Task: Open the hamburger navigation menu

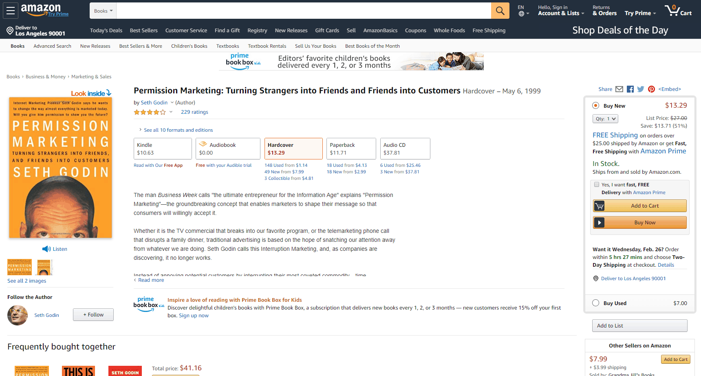Action: pos(11,11)
